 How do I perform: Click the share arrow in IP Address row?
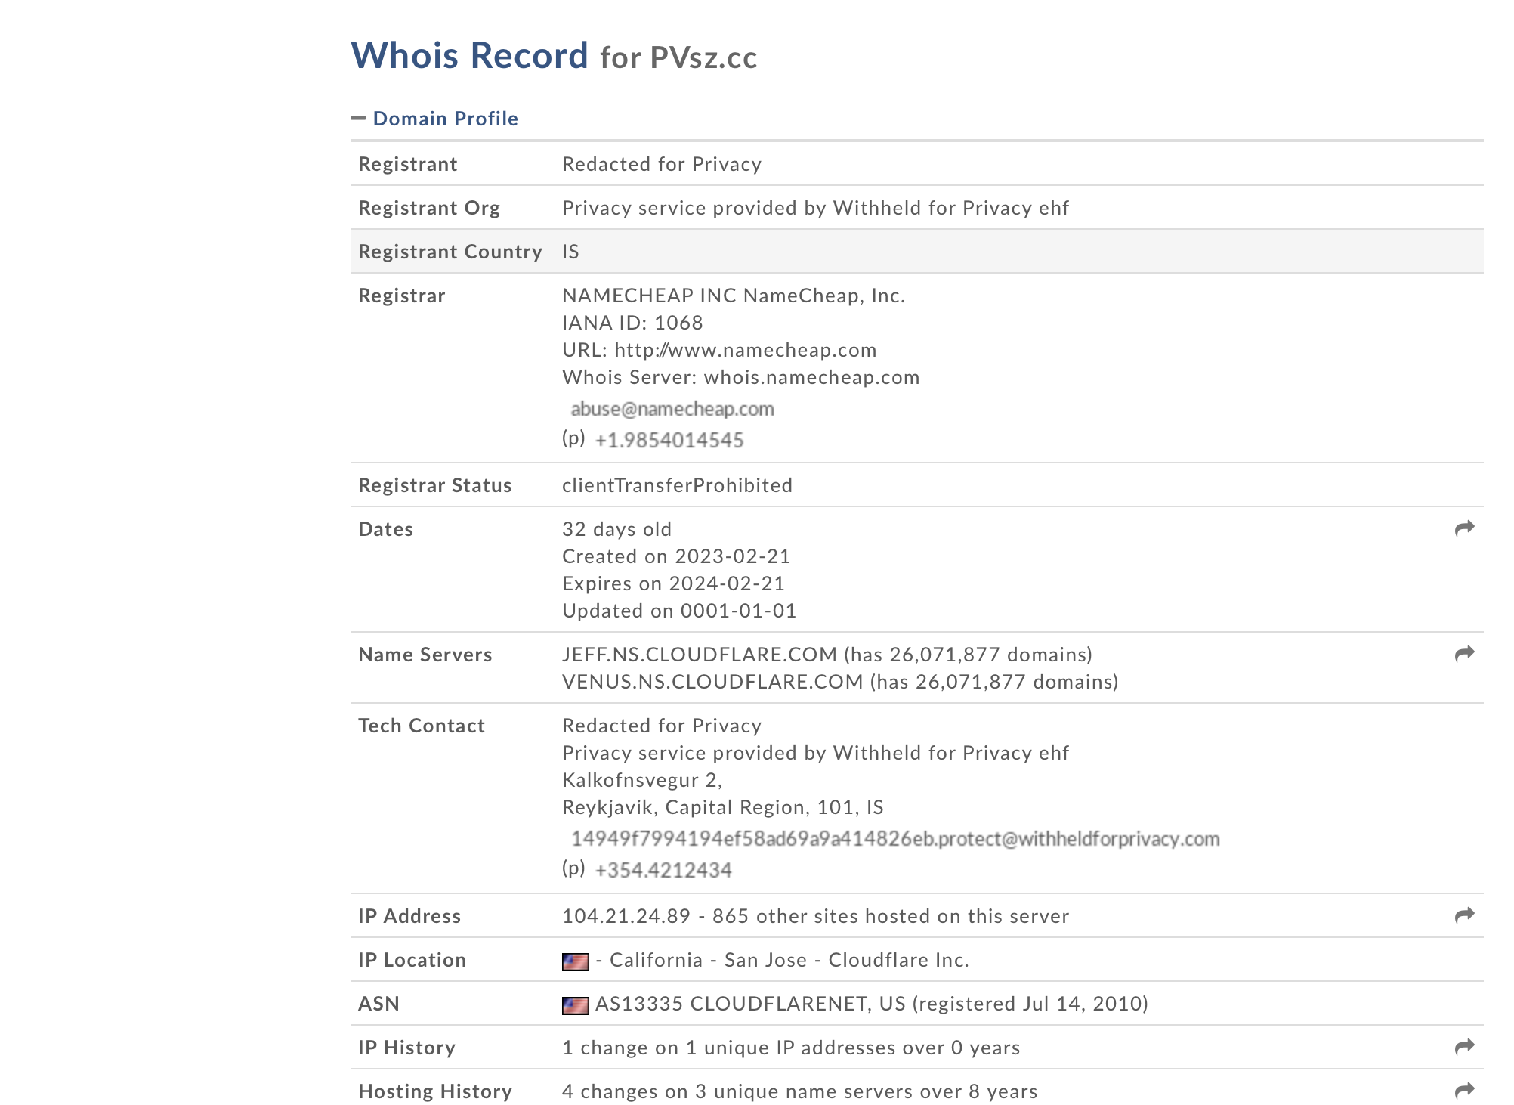click(x=1464, y=915)
